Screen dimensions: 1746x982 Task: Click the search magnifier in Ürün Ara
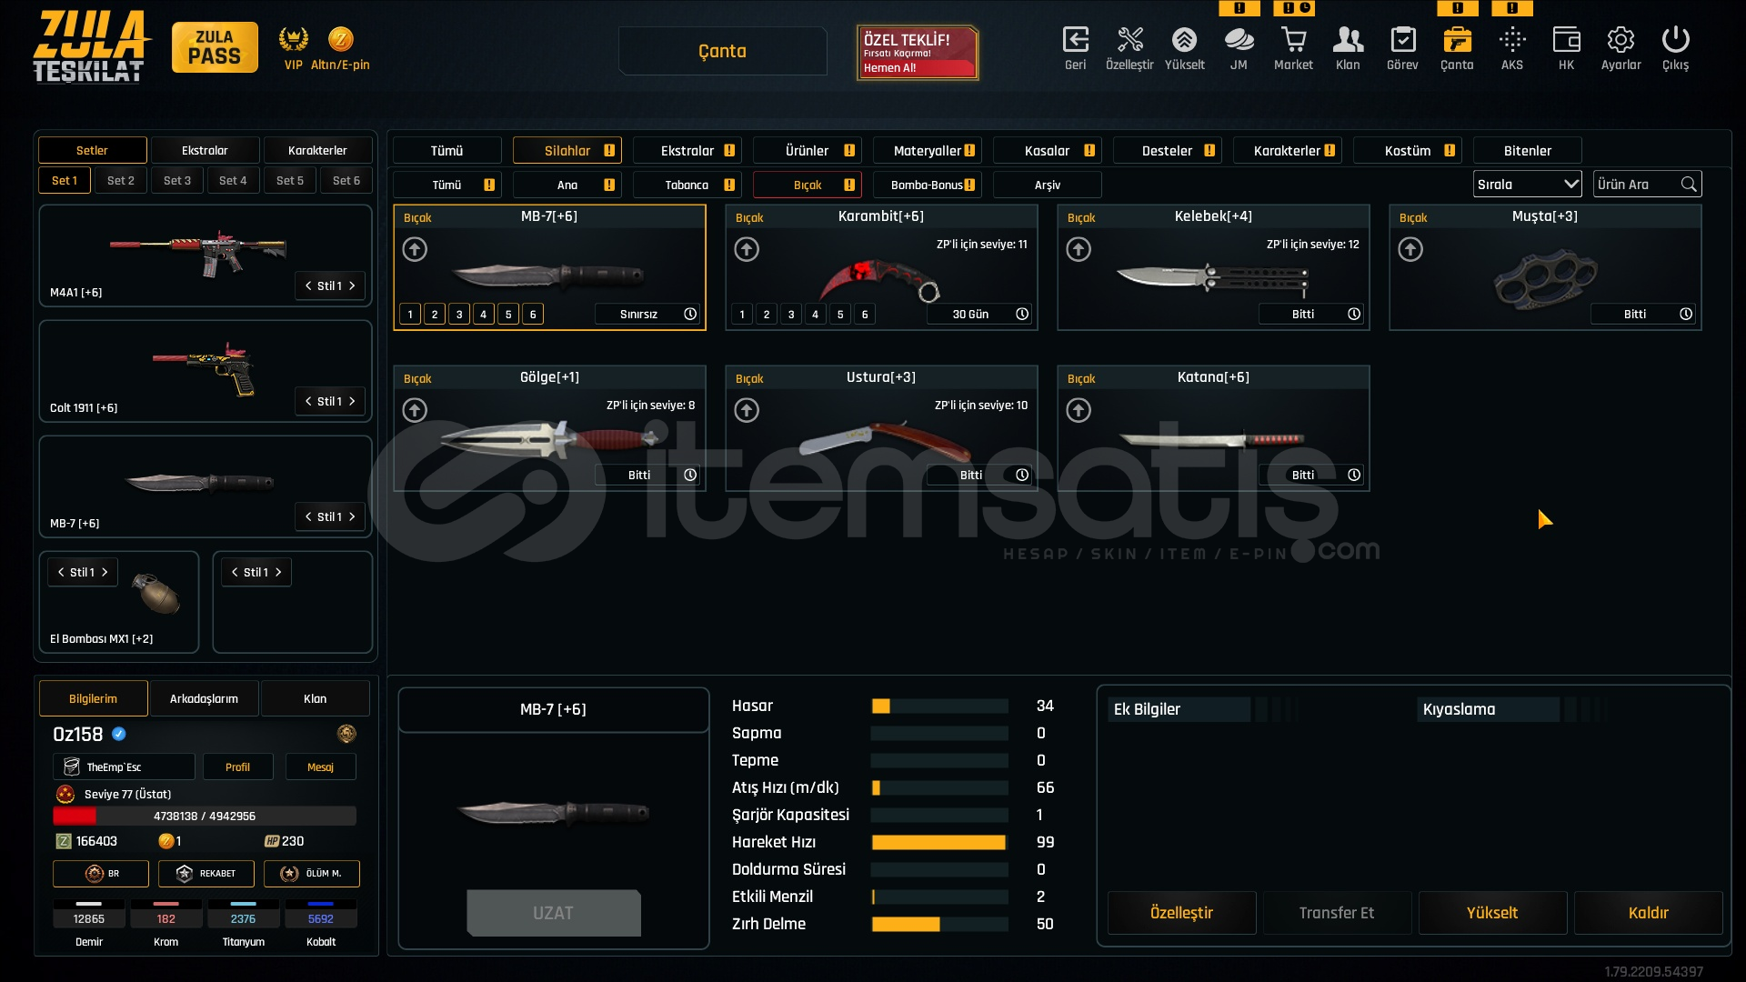coord(1689,185)
